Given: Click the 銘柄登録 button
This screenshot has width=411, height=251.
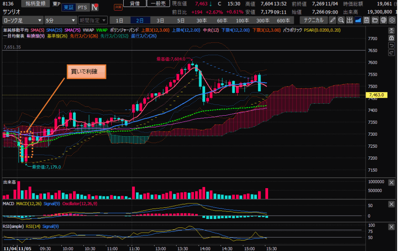Looking at the screenshot, I should click(x=35, y=4).
